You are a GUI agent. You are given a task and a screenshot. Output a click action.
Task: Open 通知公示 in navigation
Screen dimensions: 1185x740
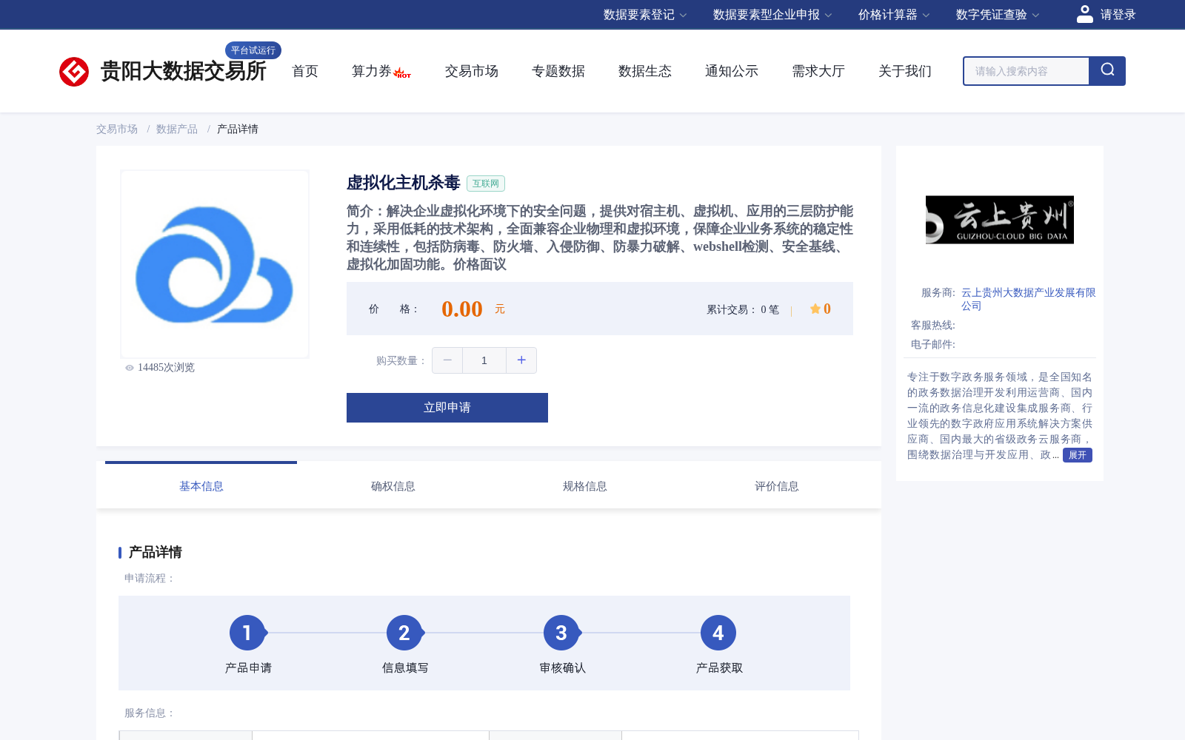[732, 71]
